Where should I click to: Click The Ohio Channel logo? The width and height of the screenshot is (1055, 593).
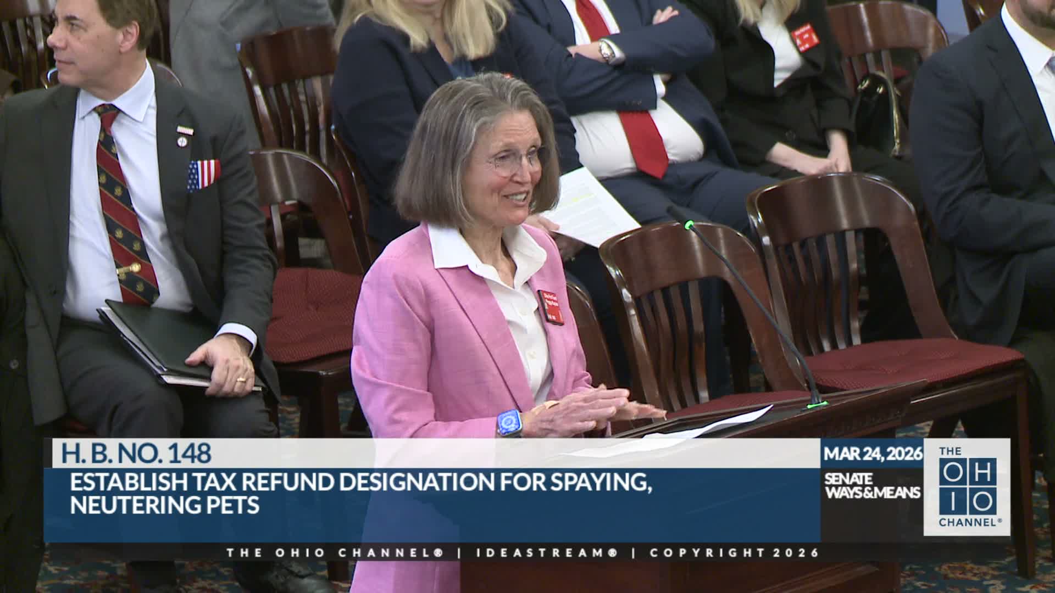point(967,487)
